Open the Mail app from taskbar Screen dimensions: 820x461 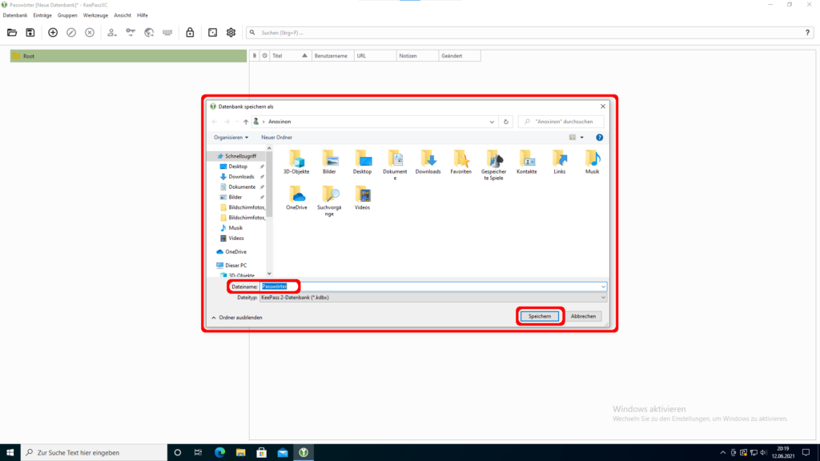(x=283, y=453)
